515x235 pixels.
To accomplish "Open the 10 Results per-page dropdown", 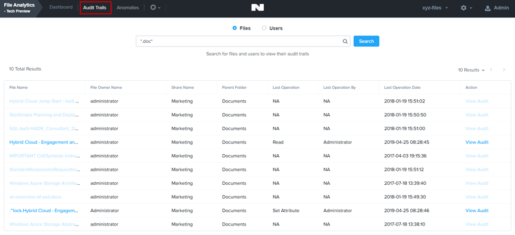I will [x=471, y=70].
